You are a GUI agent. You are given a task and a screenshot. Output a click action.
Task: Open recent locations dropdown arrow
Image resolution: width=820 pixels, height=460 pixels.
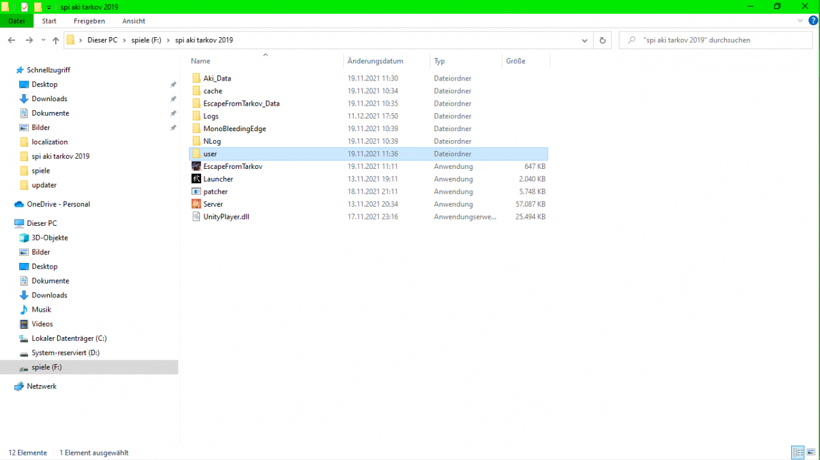point(44,40)
